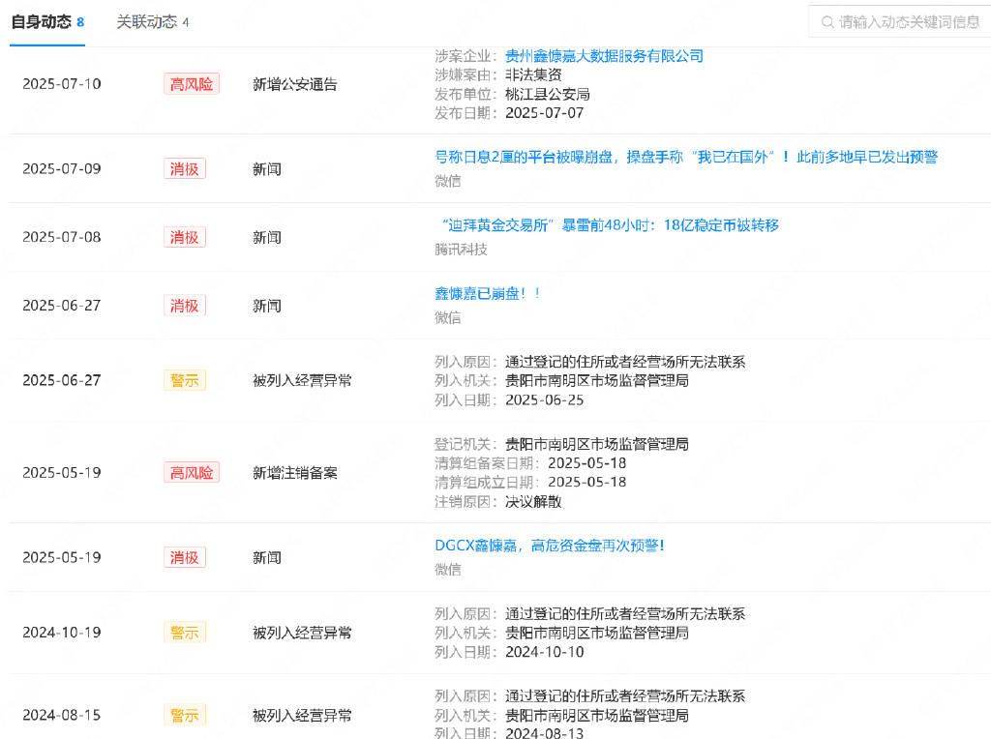991x739 pixels.
Task: Click the 新闻 label on the 2025-07-09 row
Action: 267,168
